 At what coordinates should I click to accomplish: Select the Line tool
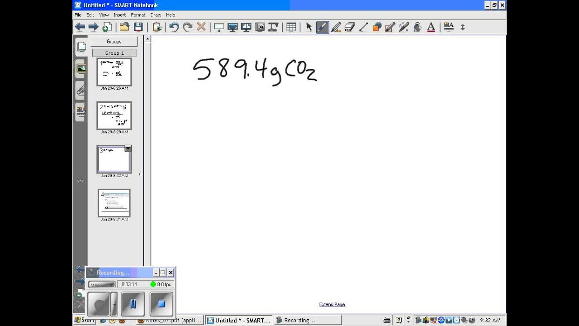pyautogui.click(x=363, y=27)
